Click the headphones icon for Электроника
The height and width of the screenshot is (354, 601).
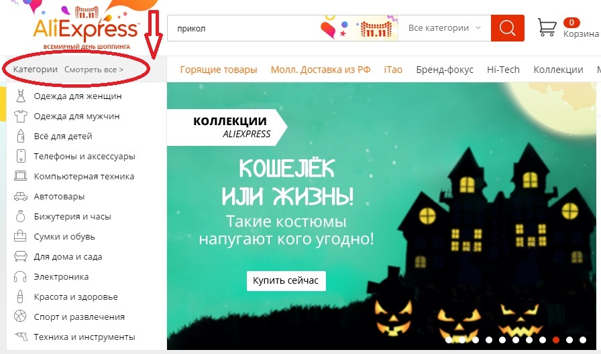(20, 277)
